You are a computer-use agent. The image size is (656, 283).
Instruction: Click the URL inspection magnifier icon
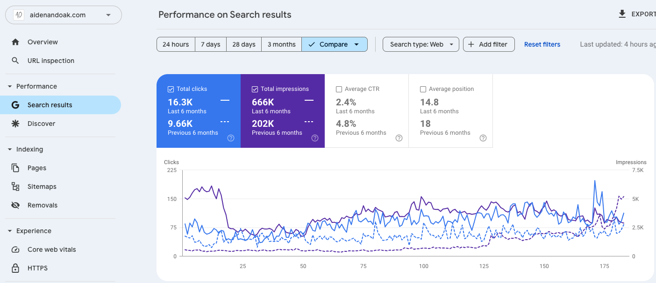(15, 61)
